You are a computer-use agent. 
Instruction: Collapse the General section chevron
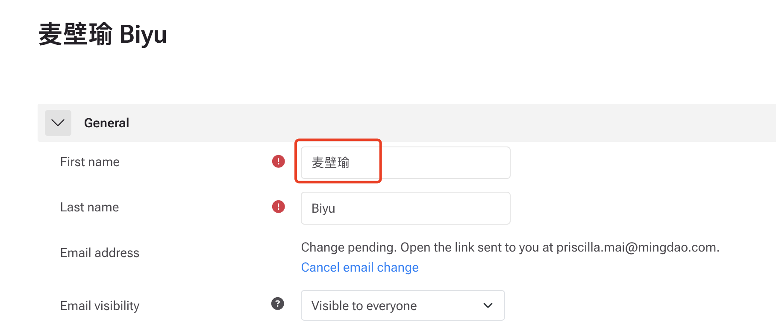58,123
